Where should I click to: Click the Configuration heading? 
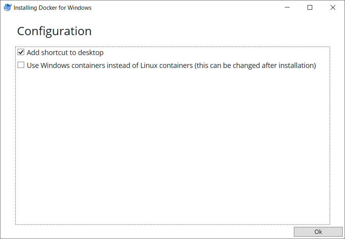(x=54, y=31)
